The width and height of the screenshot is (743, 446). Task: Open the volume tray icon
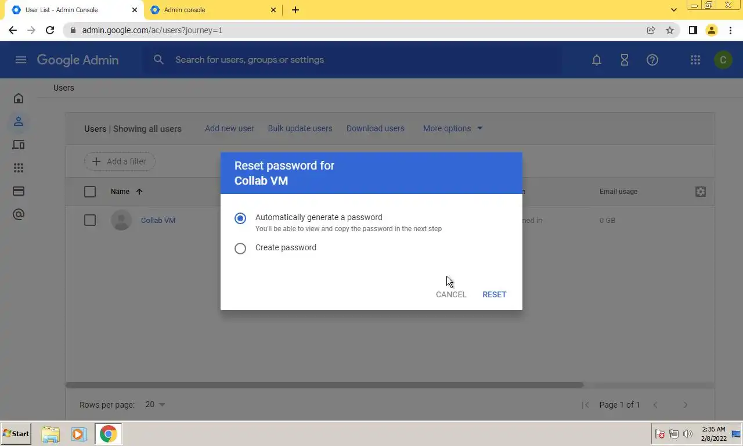tap(688, 434)
